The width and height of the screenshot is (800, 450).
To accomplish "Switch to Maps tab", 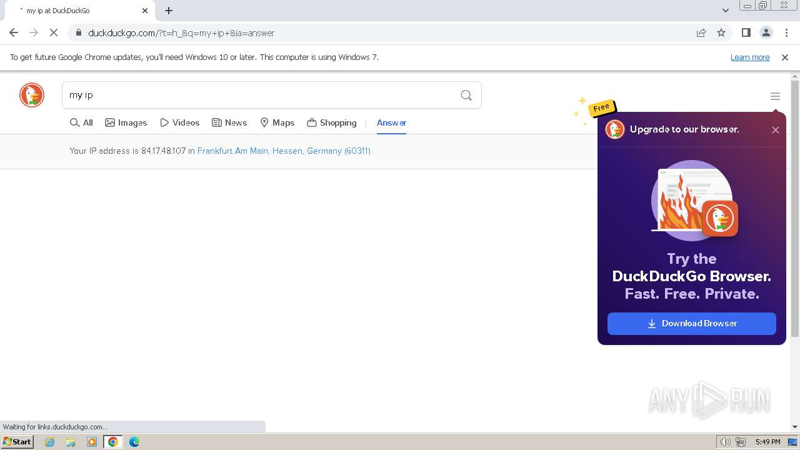I will pyautogui.click(x=277, y=122).
